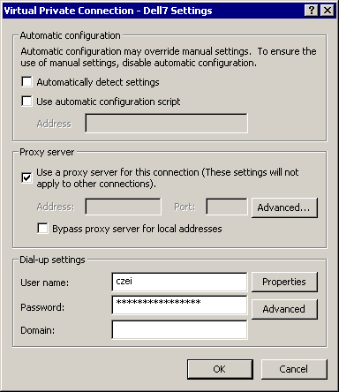Click the "Automatic configuration" group label

70,35
